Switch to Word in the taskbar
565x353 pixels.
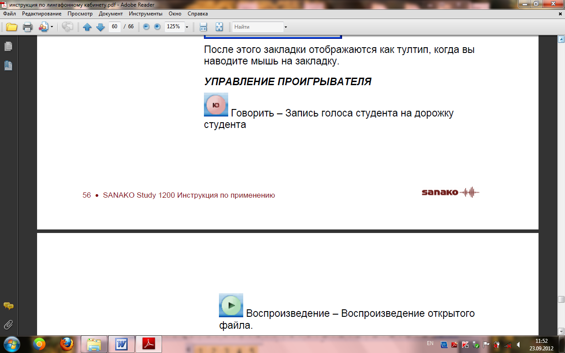pyautogui.click(x=121, y=344)
